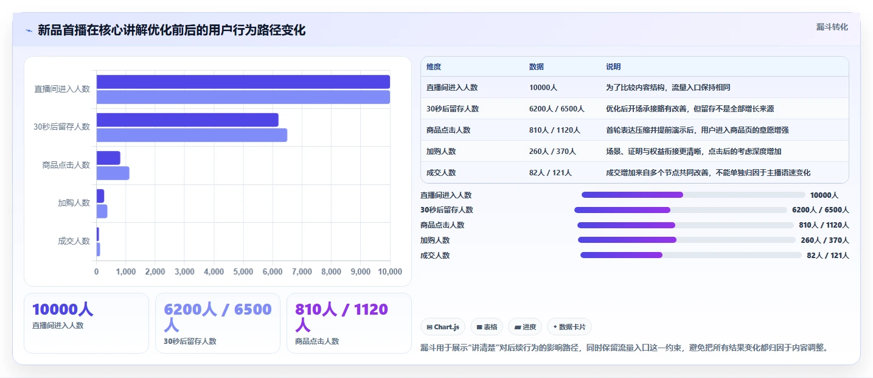
Task: Click the 加购人数 progress bar
Action: [687, 240]
